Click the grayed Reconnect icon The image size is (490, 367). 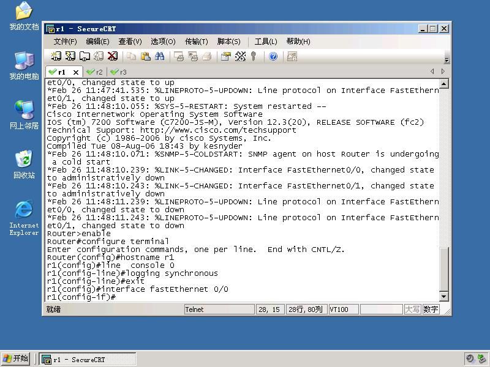click(99, 56)
